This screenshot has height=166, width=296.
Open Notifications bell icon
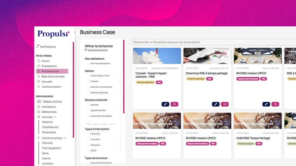coord(37,47)
